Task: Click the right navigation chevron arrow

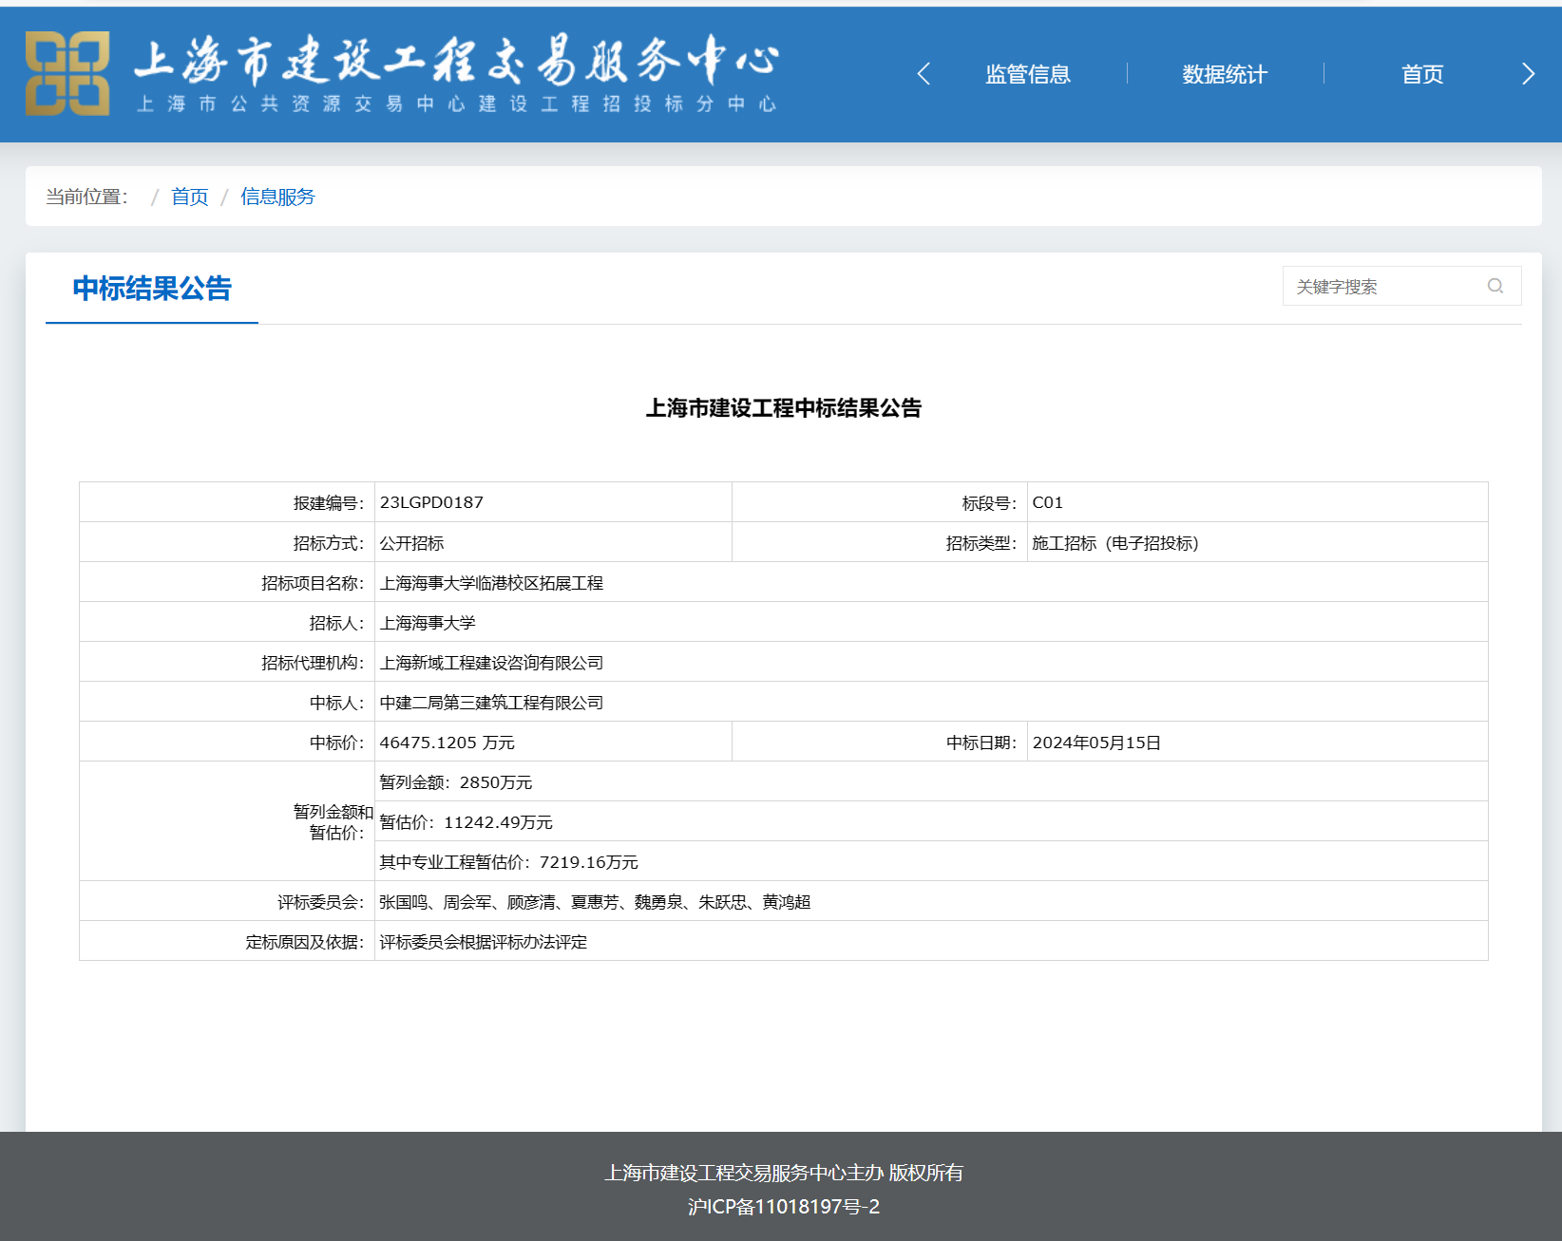Action: coord(1527,72)
